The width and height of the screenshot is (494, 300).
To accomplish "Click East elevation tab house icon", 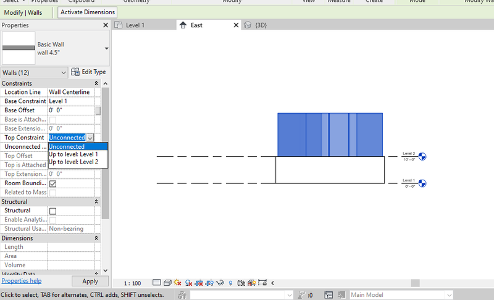I will pyautogui.click(x=183, y=25).
